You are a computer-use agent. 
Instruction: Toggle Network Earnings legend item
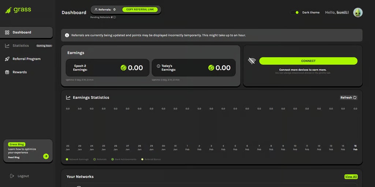pyautogui.click(x=77, y=159)
